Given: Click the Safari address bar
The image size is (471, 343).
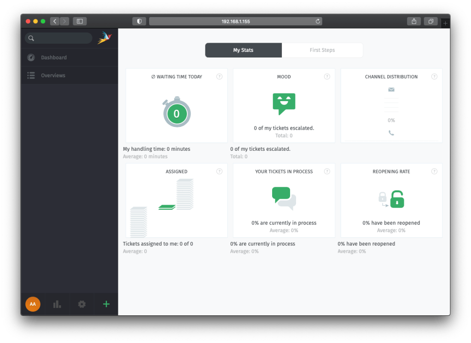Looking at the screenshot, I should pyautogui.click(x=235, y=21).
